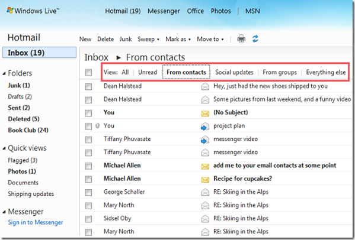Open the Drafts (2) folder
This screenshot has height=240, width=355.
(x=20, y=96)
